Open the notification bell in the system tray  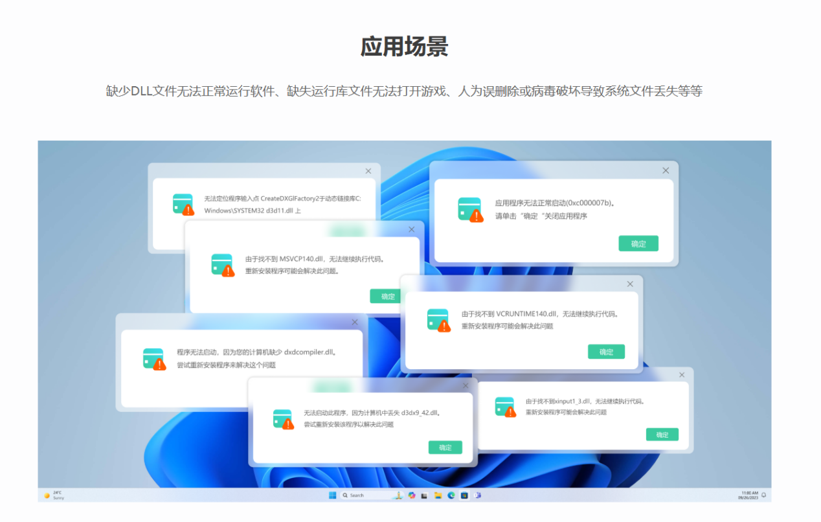pyautogui.click(x=763, y=495)
